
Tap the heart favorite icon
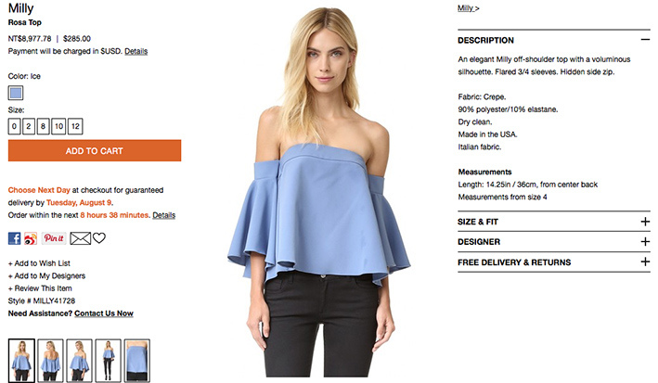99,237
